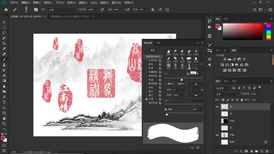Select the Clone Stamp tool

4,65
